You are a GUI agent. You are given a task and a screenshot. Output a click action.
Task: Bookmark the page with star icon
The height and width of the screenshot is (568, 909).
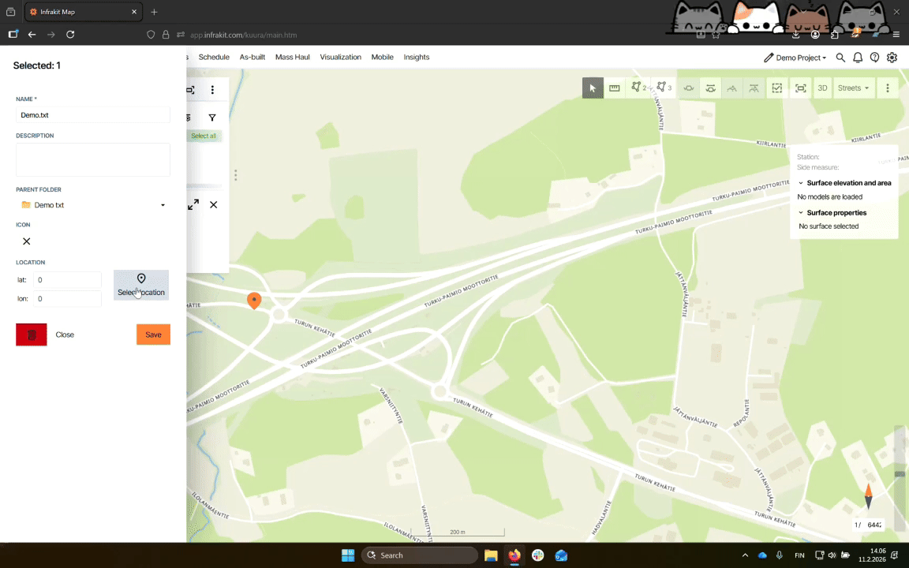pyautogui.click(x=716, y=35)
